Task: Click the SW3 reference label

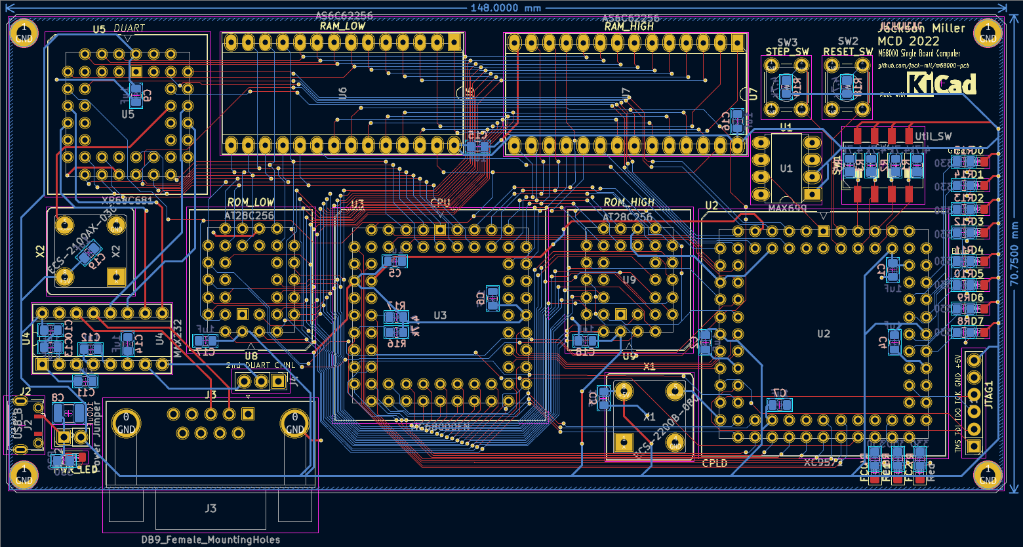Action: (787, 42)
